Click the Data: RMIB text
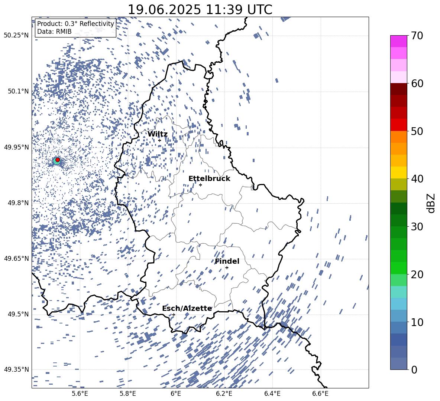Image resolution: width=440 pixels, height=401 pixels. point(54,32)
